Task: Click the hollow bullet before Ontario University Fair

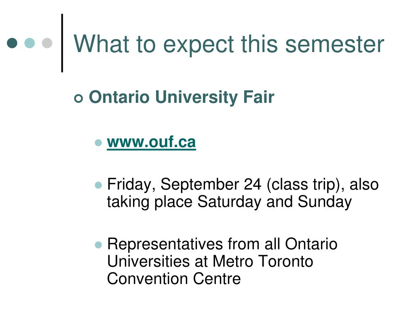Action: tap(78, 98)
